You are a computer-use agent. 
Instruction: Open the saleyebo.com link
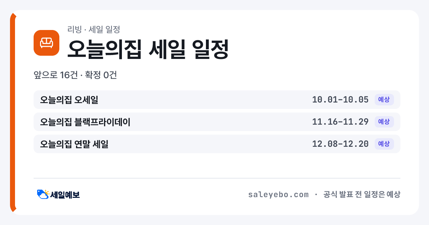(x=278, y=195)
